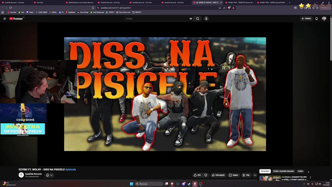Select the Wszystkie filter chip
The height and width of the screenshot is (187, 332).
(265, 171)
